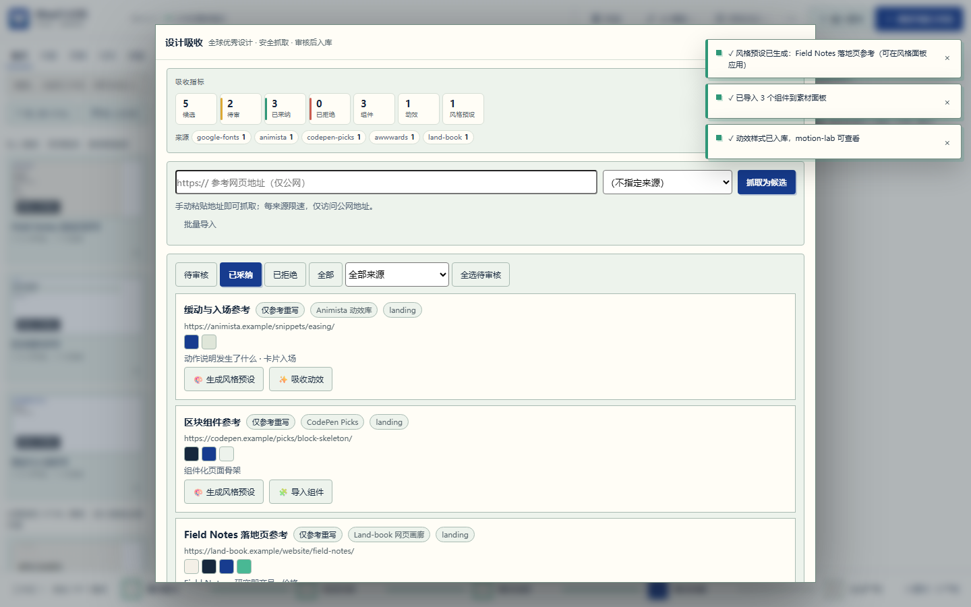The height and width of the screenshot is (607, 971).
Task: Click the 抓取为候选 button
Action: click(x=767, y=182)
